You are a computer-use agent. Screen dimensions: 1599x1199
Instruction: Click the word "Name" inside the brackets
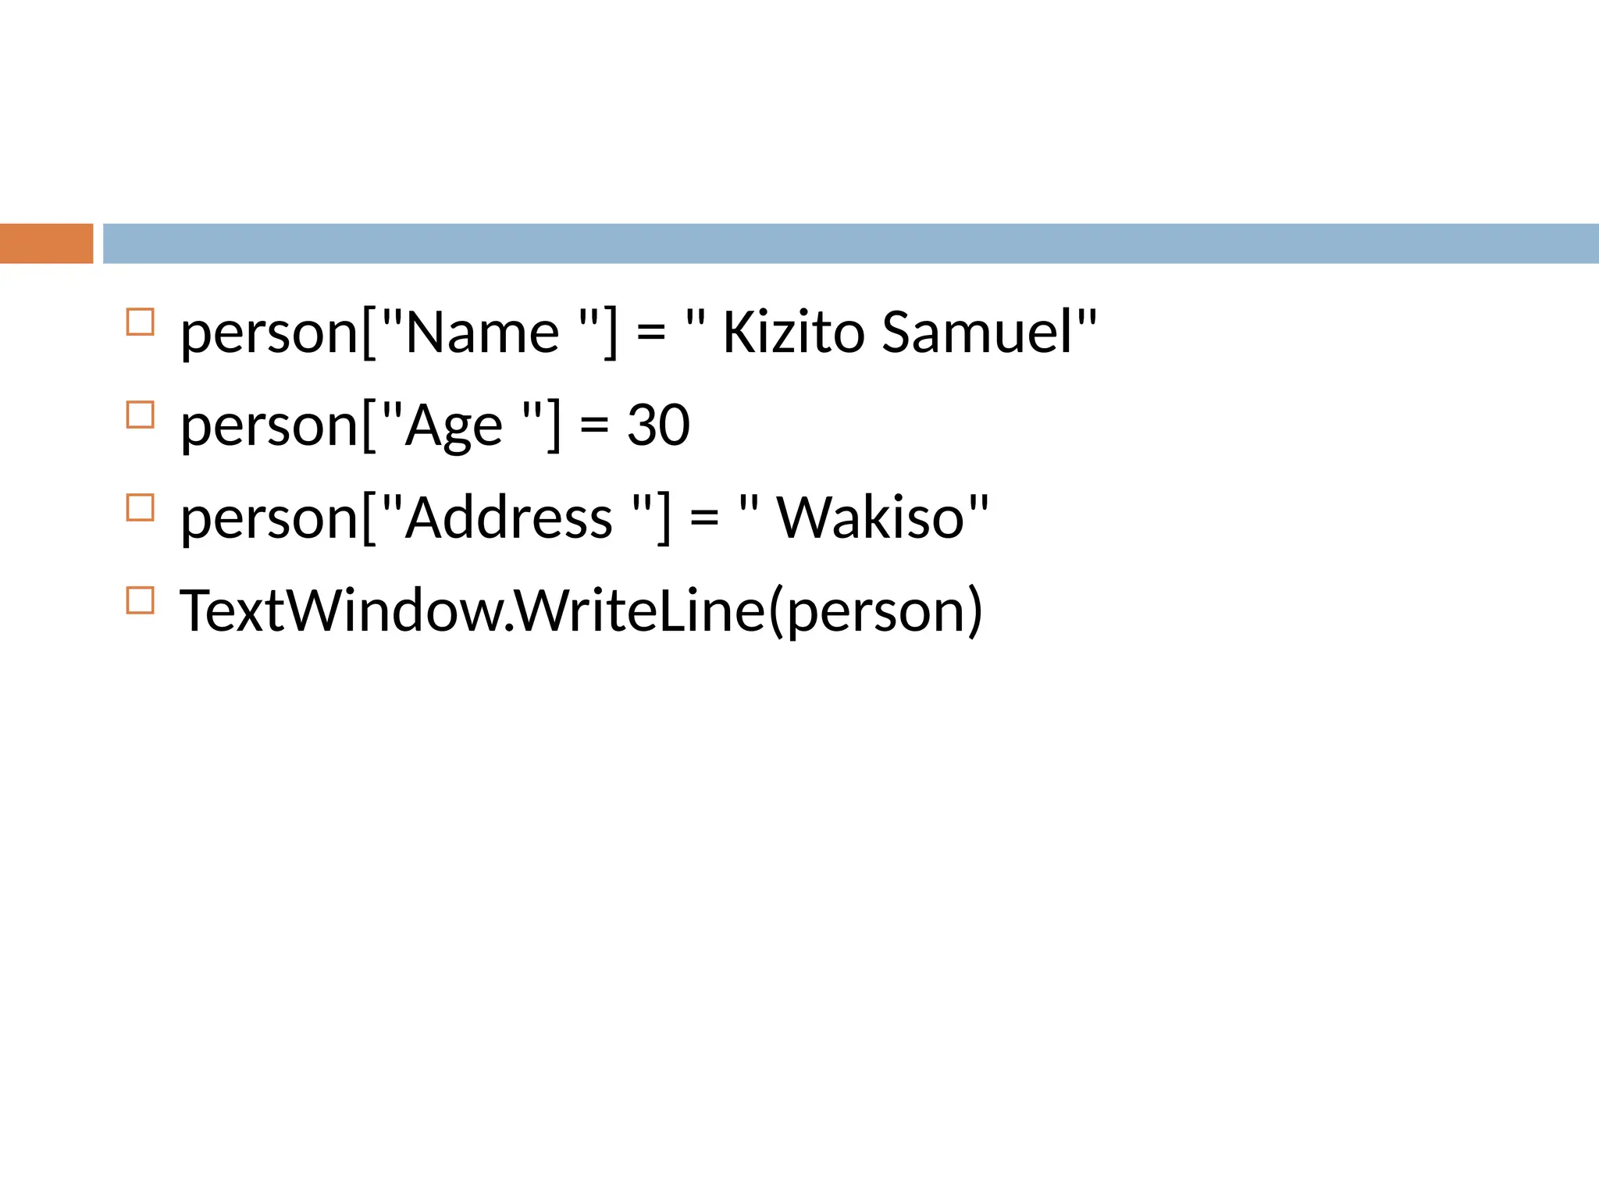tap(482, 333)
